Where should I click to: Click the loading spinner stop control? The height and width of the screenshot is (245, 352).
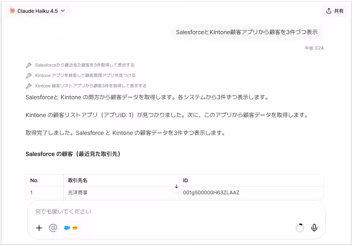[300, 228]
